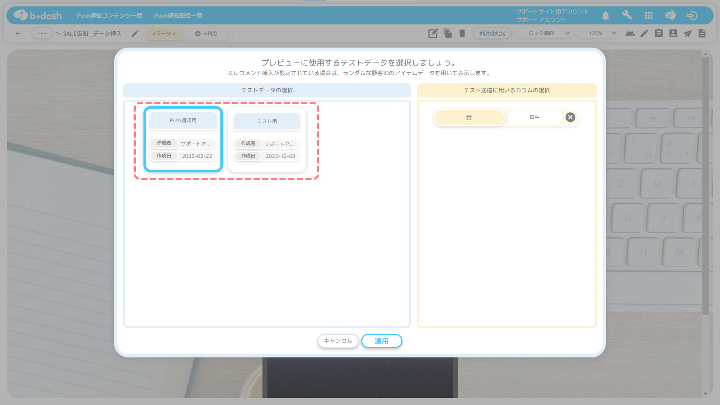Viewport: 720px width, 405px height.
Task: Click the copy duplicate icon
Action: (447, 33)
